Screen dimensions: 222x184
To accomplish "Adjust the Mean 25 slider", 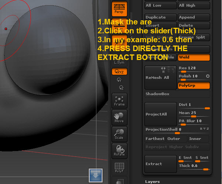I will click(x=194, y=114).
